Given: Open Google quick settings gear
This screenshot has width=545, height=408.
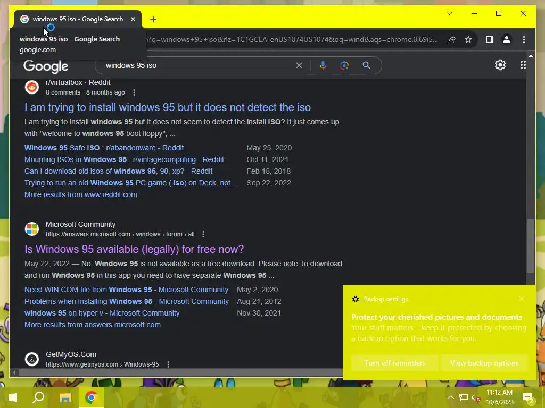Looking at the screenshot, I should click(x=500, y=65).
